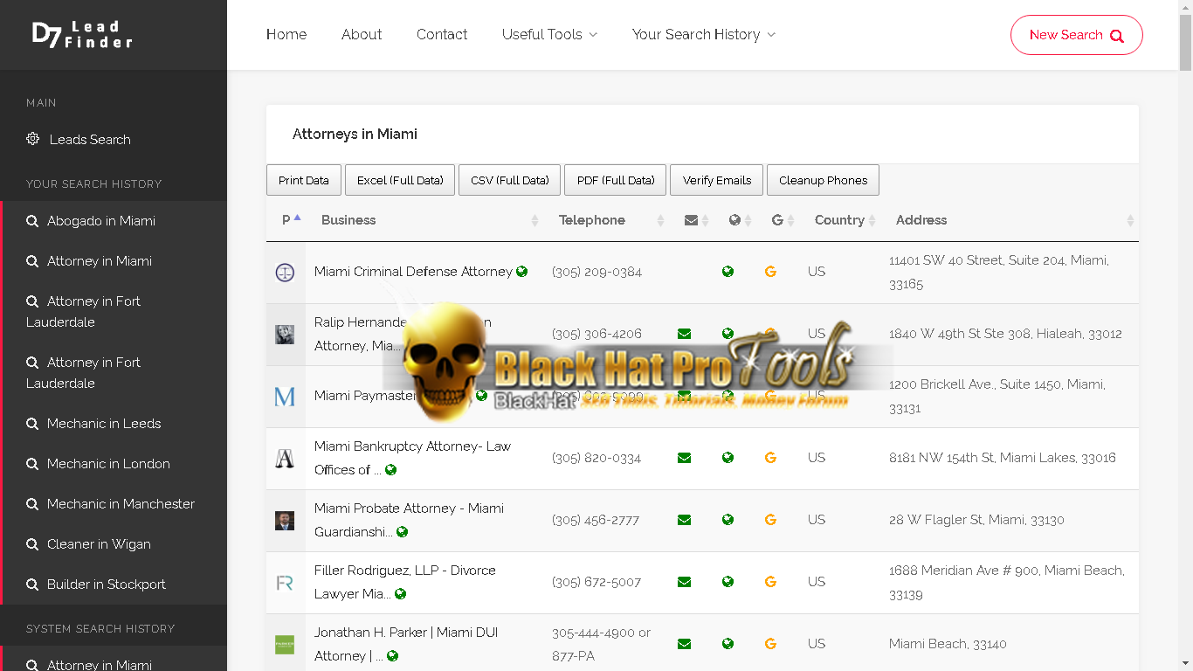
Task: Open website globe for Miami Probate Attorney row
Action: pos(728,520)
